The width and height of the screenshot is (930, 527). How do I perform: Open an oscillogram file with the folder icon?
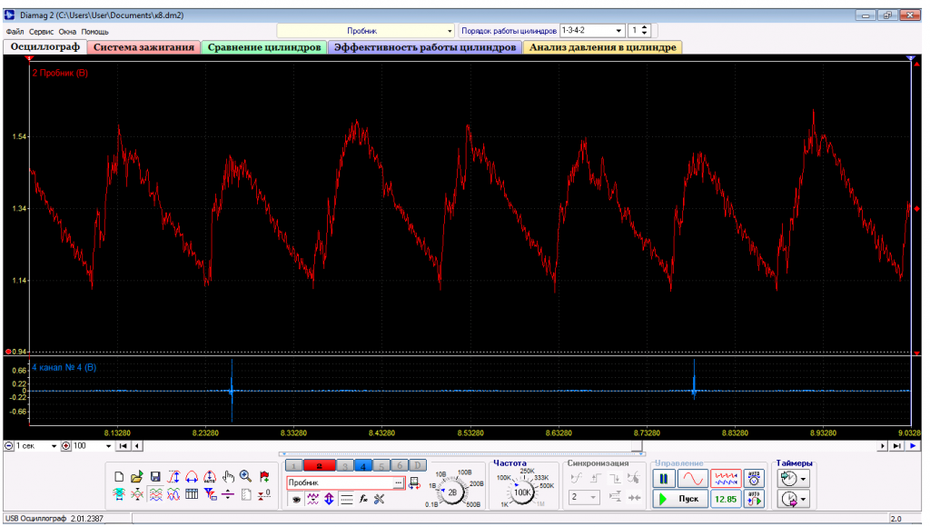[137, 476]
